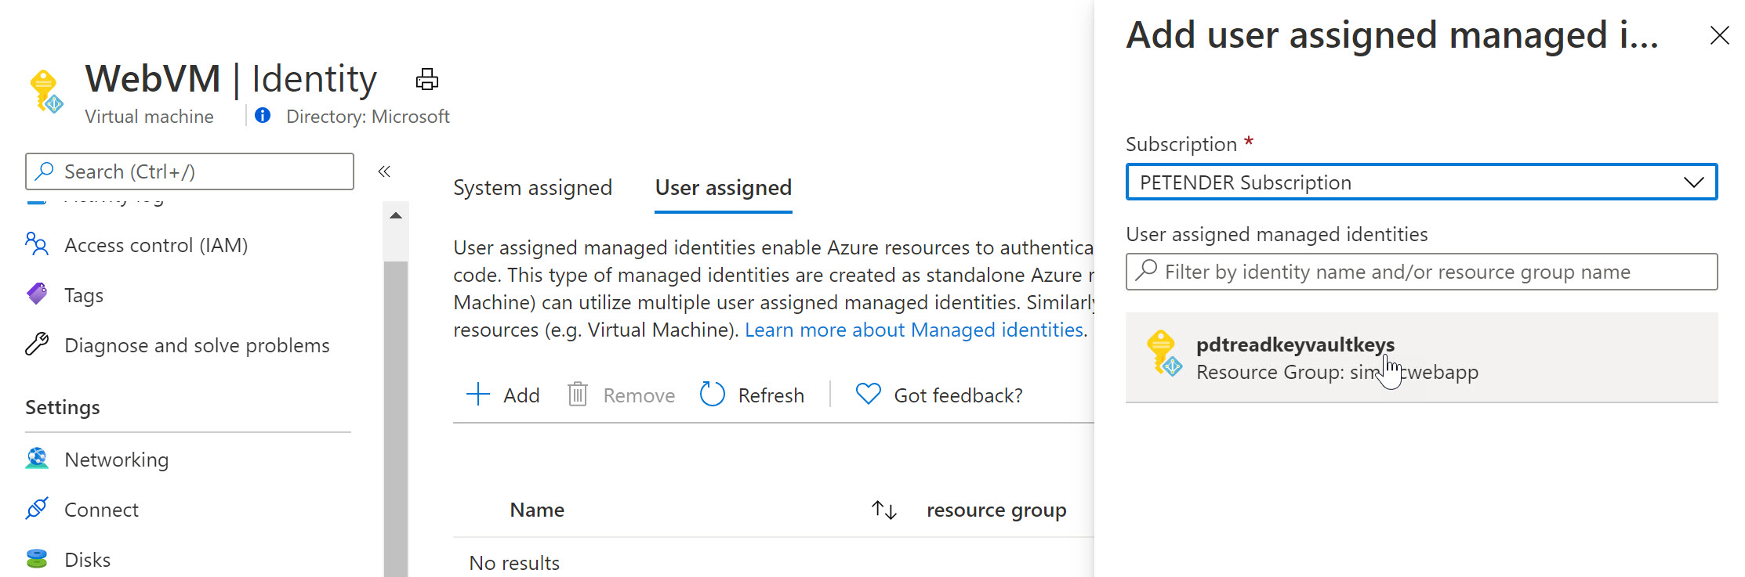Open Tags in the sidebar
Screen dimensions: 1745x577
[83, 295]
